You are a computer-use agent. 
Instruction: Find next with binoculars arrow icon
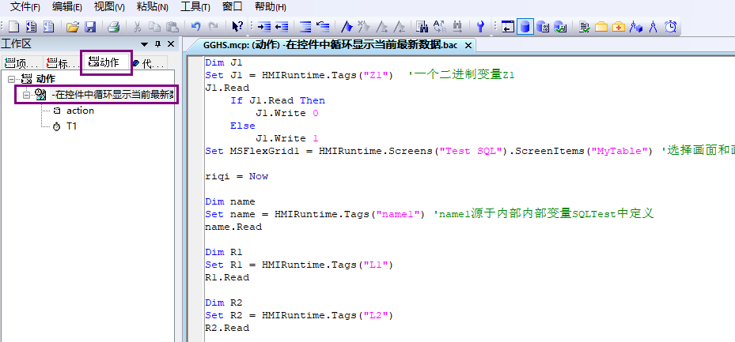pyautogui.click(x=457, y=27)
